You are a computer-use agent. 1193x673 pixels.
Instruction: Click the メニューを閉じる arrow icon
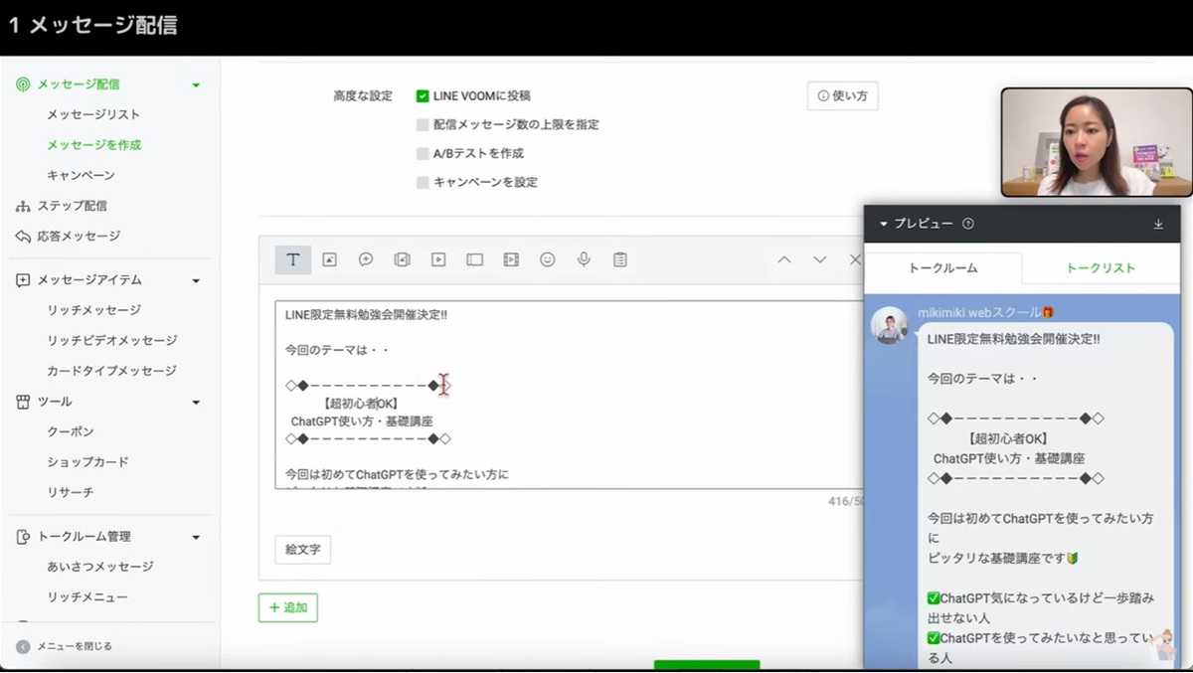[23, 646]
